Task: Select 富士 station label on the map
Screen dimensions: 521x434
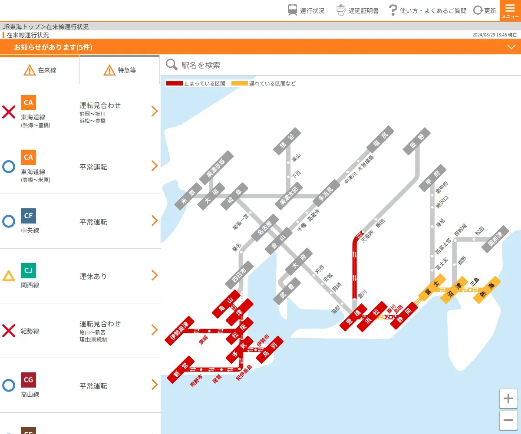Action: click(432, 287)
